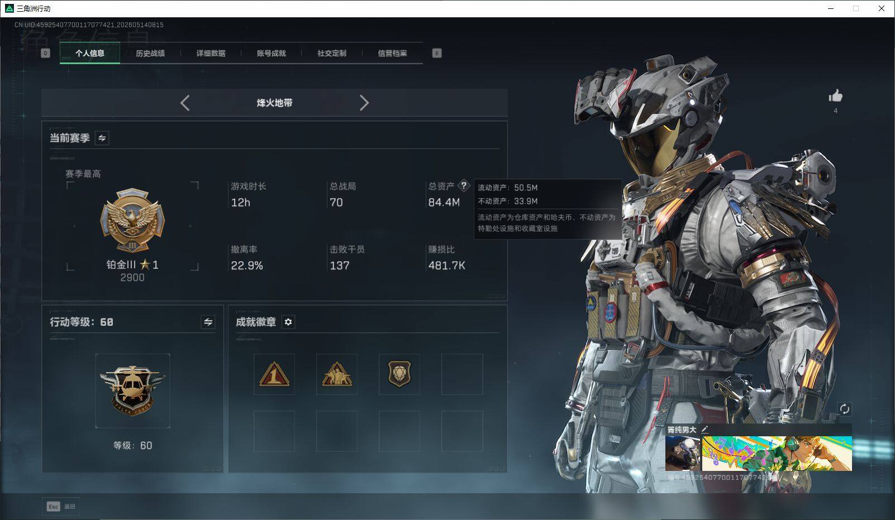The width and height of the screenshot is (895, 520).
Task: Give a like with the thumbs-up icon
Action: coord(836,96)
